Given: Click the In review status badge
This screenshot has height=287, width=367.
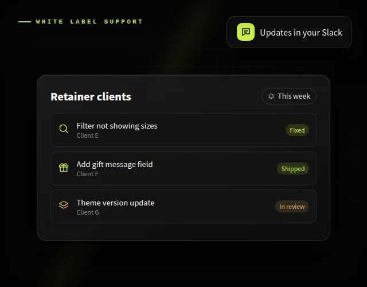Looking at the screenshot, I should [292, 207].
